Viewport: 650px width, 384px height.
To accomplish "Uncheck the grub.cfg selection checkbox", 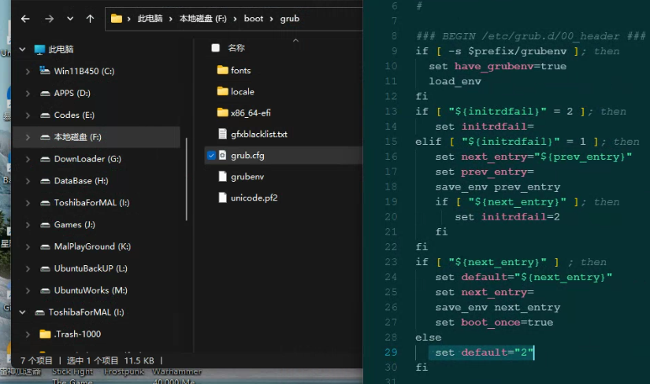I will (x=211, y=155).
